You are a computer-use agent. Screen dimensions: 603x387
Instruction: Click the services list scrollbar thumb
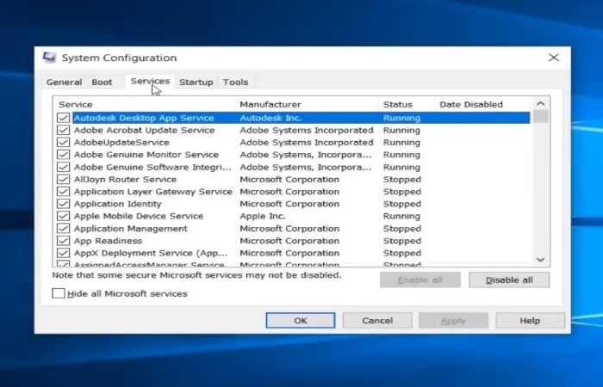point(541,116)
